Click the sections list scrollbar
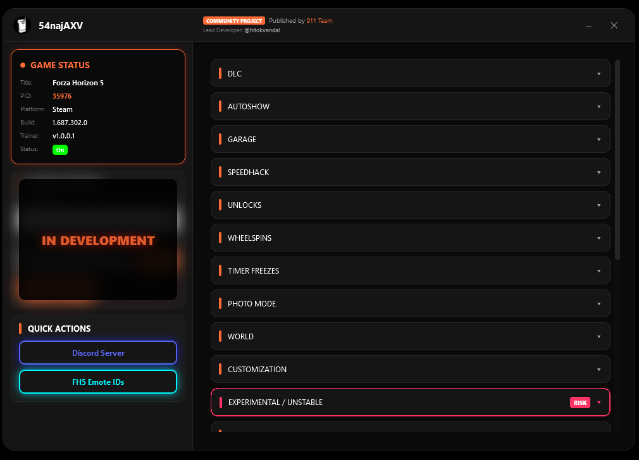Screen dimensions: 639x460 [617, 160]
